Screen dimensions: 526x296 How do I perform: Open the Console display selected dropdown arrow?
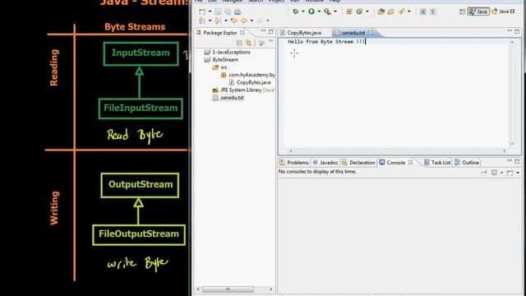pos(502,173)
